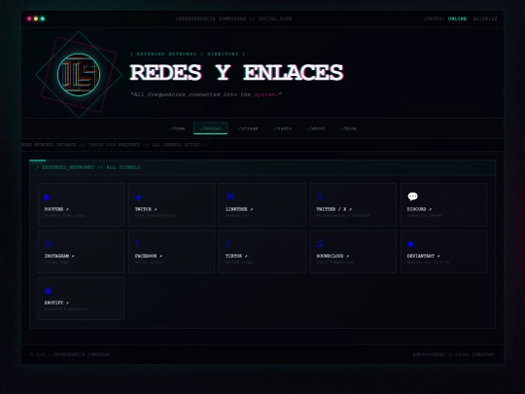
Task: Open the YOUTUBE link title
Action: 53,209
